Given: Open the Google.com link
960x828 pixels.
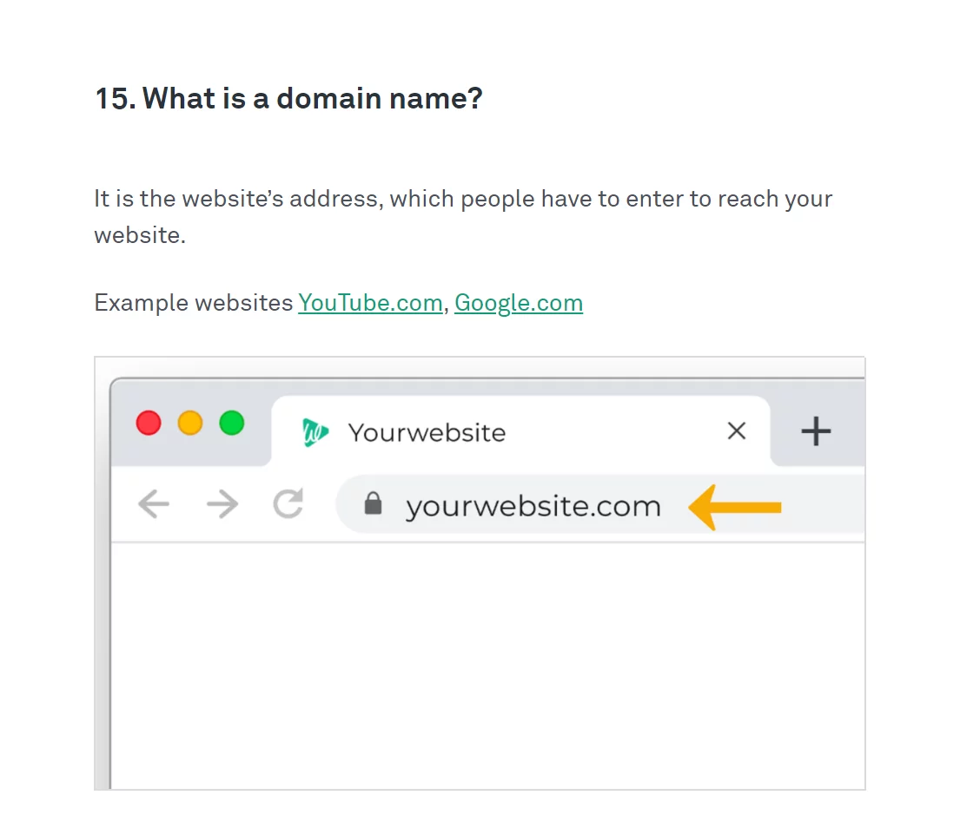Looking at the screenshot, I should (x=519, y=303).
